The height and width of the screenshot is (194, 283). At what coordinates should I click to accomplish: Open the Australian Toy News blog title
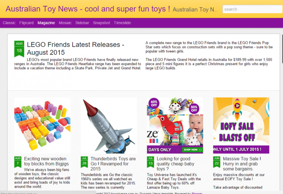click(88, 9)
